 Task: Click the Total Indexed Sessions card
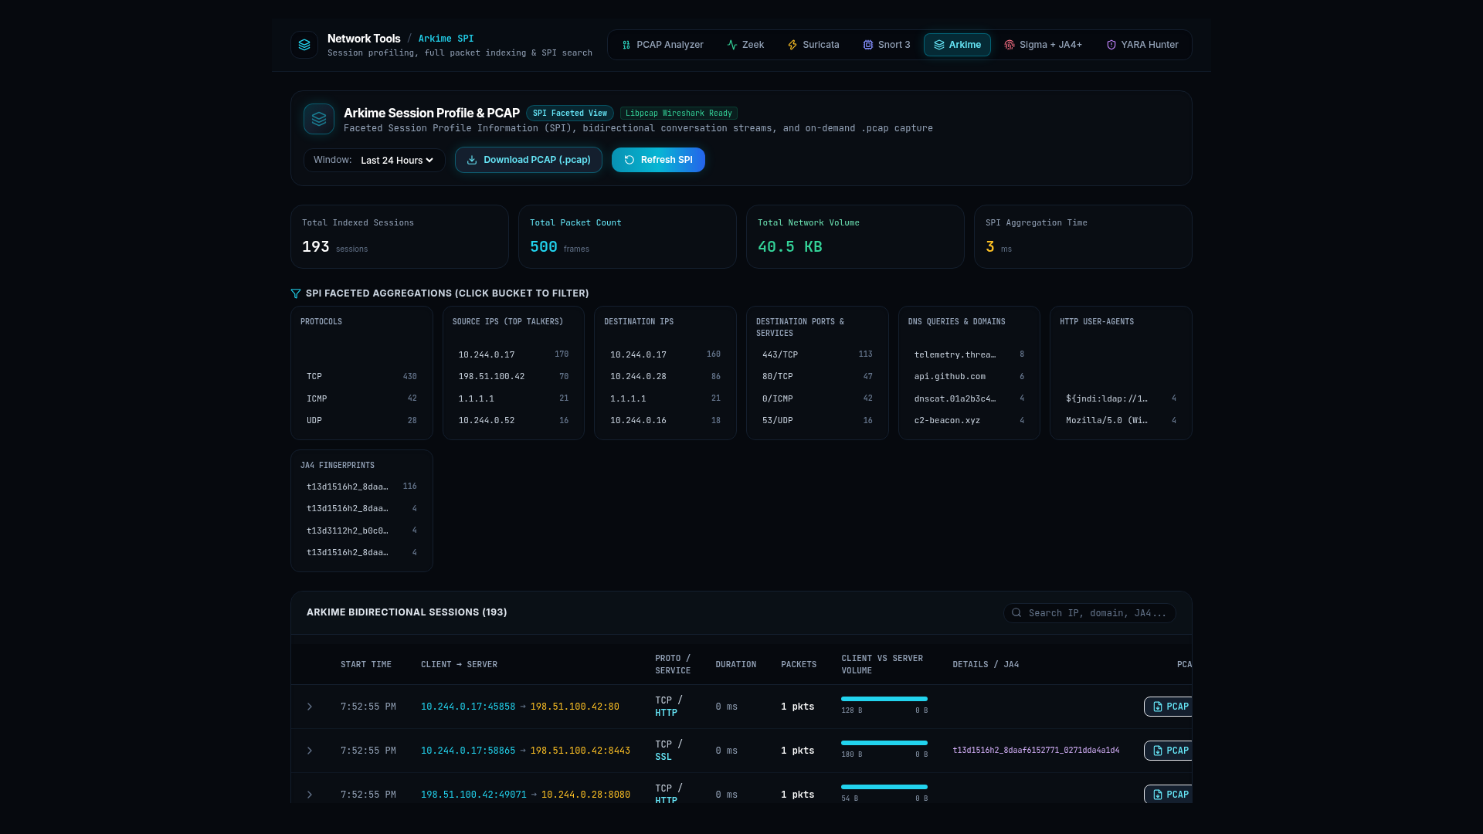399,237
